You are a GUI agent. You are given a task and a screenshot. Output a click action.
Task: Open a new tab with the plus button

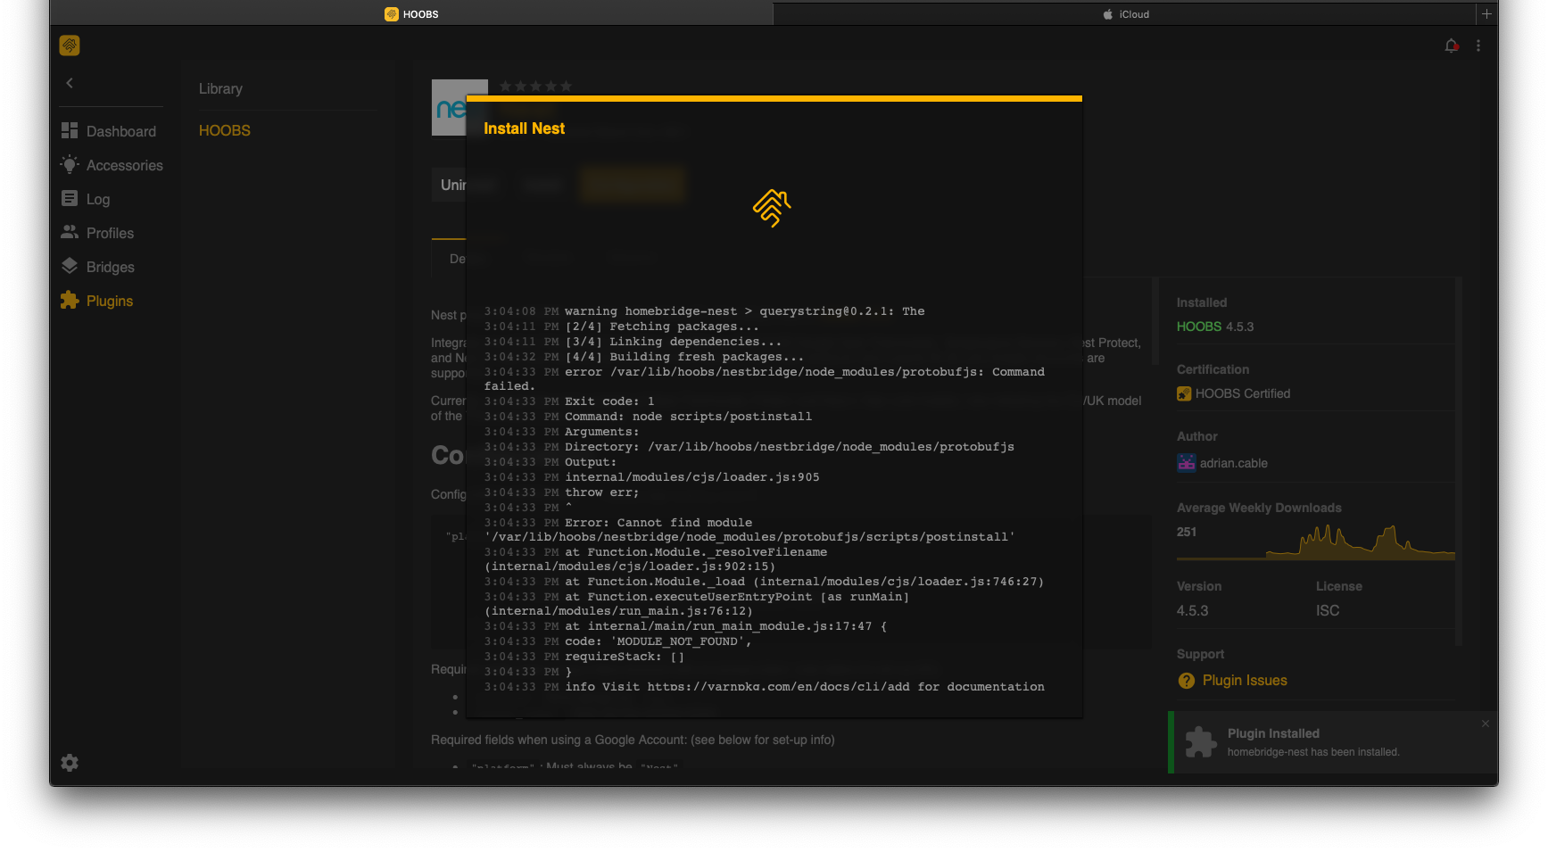tap(1486, 13)
